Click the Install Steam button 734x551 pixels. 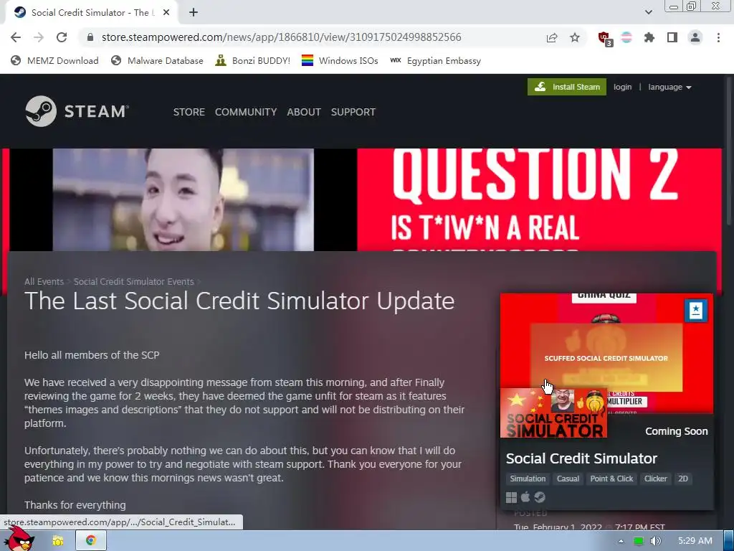(x=567, y=87)
